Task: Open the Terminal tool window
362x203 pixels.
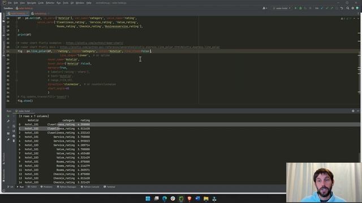Action: tap(109, 187)
